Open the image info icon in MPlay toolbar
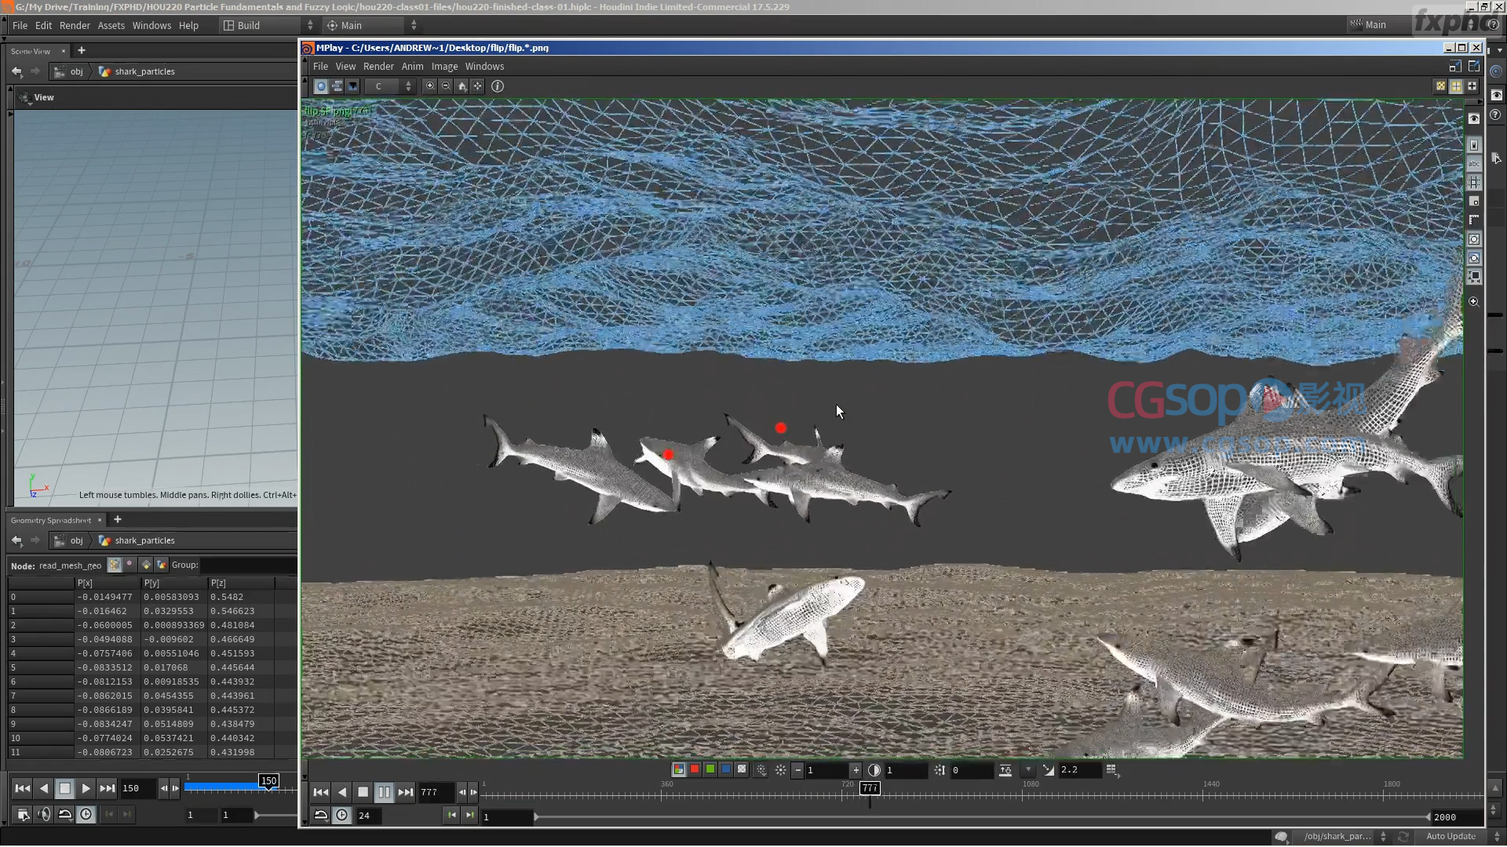The height and width of the screenshot is (847, 1507). [x=498, y=87]
